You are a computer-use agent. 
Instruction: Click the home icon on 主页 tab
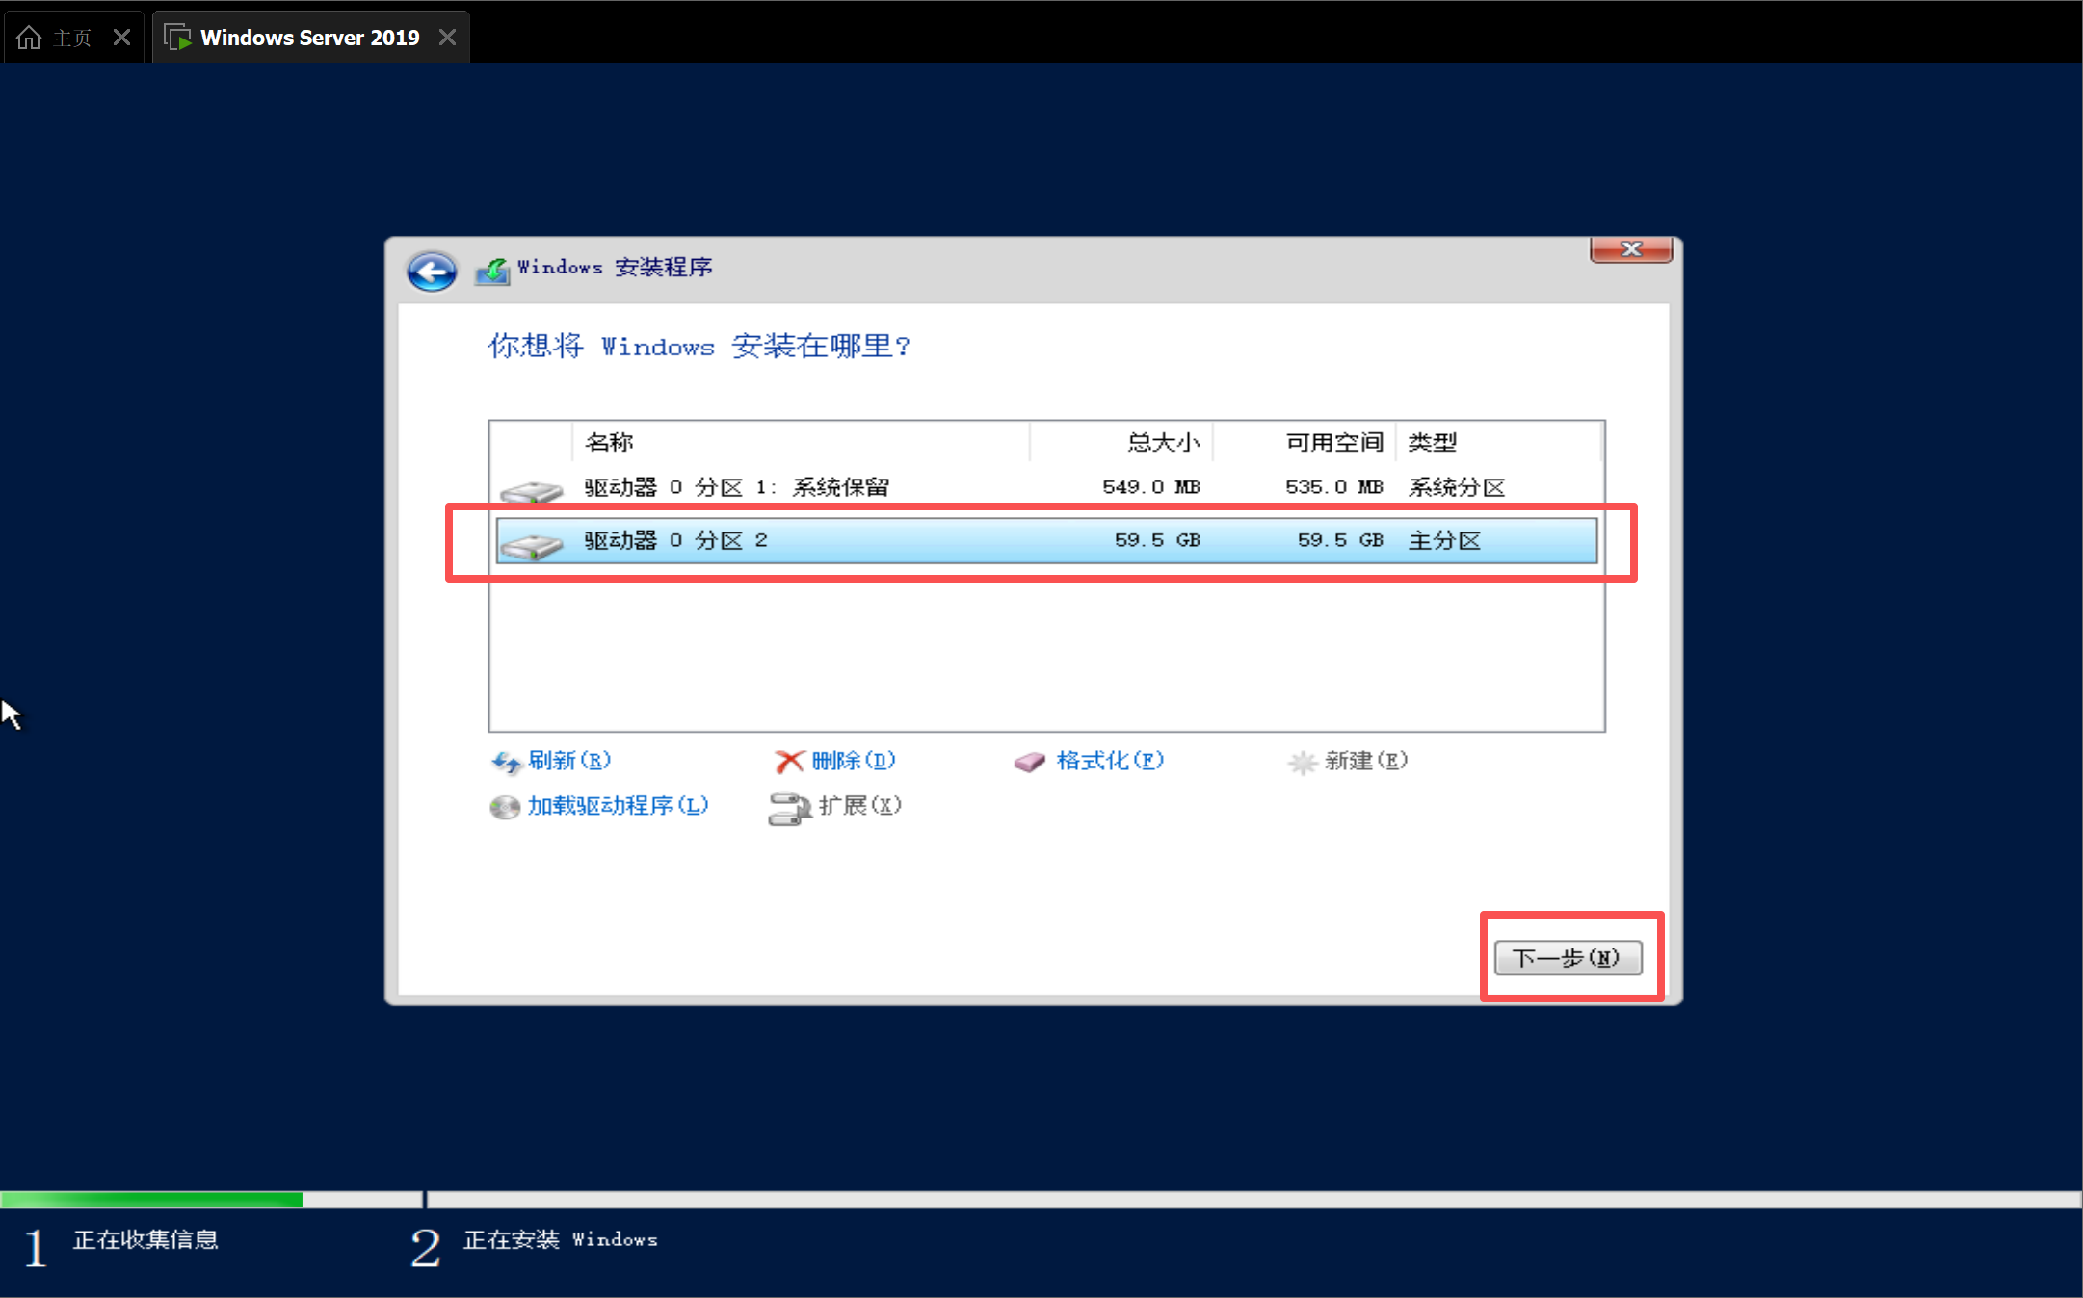coord(29,38)
